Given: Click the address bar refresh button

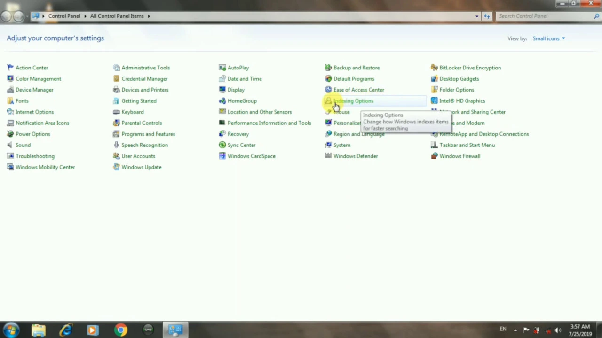Looking at the screenshot, I should point(487,16).
